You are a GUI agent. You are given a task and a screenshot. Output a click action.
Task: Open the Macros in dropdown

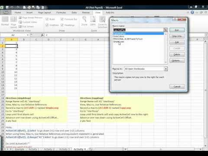166,69
